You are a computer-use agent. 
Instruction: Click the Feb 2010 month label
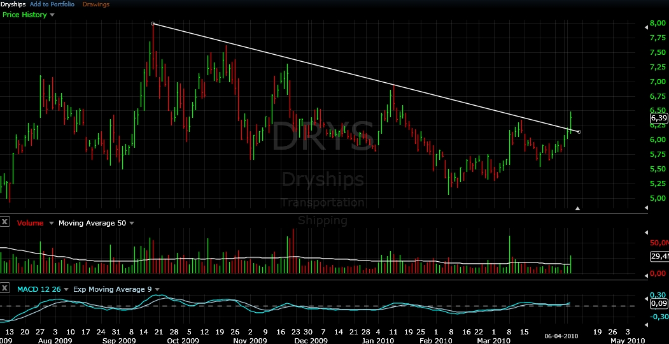[x=435, y=341]
